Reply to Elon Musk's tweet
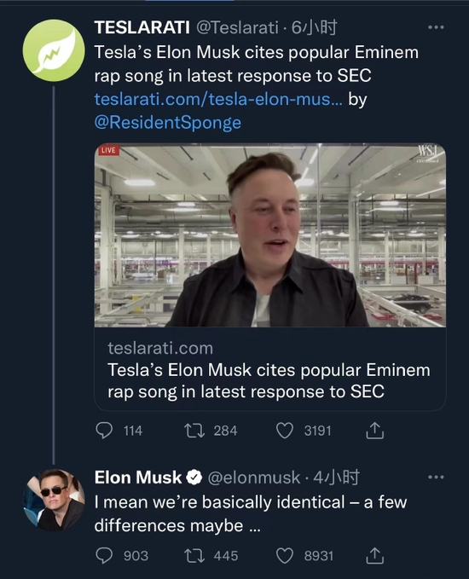This screenshot has width=469, height=579. click(104, 555)
